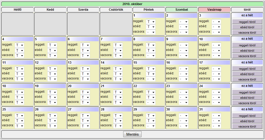The image size is (265, 140).
Task: Click reggeli töröl for the week of 18
Action: (247, 92)
